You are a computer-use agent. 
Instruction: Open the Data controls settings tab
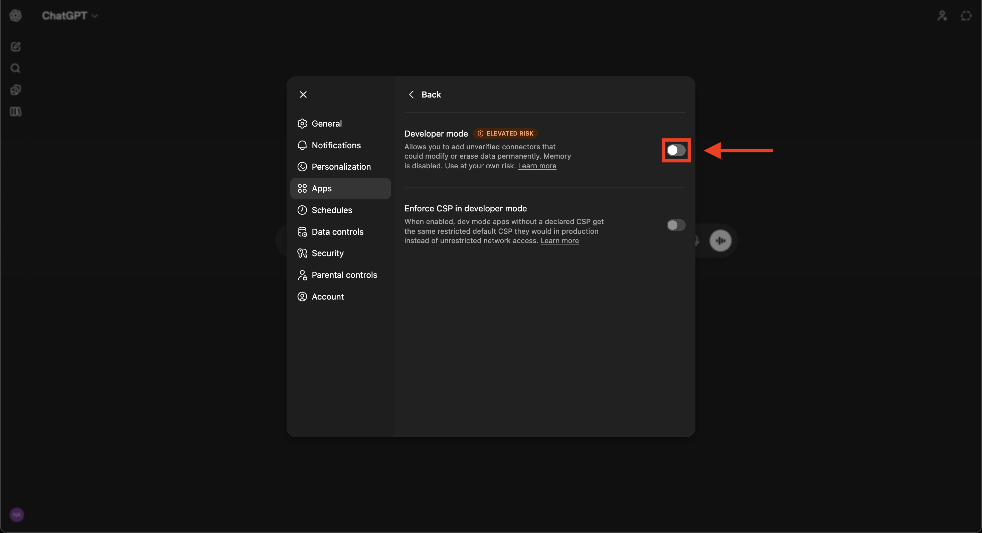[340, 231]
